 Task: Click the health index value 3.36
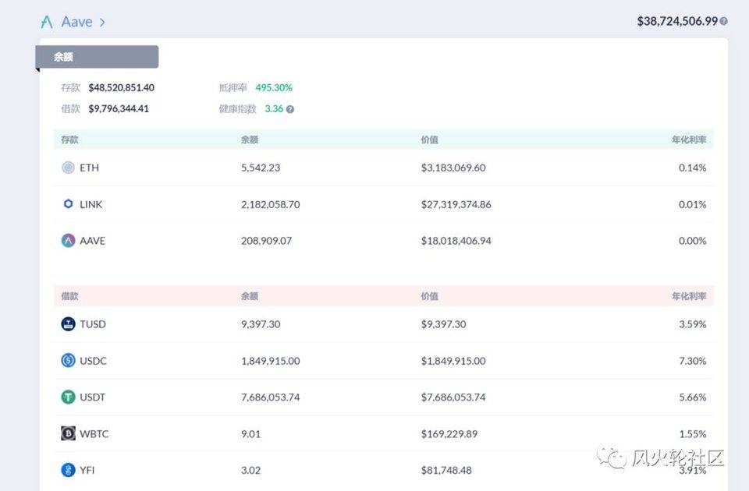point(274,109)
